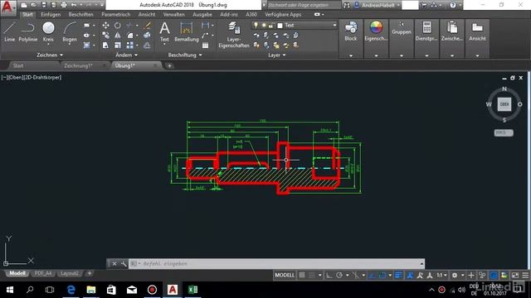Viewport: 531px width, 298px height.
Task: Expand the Layer panel flyout
Action: coord(276,55)
